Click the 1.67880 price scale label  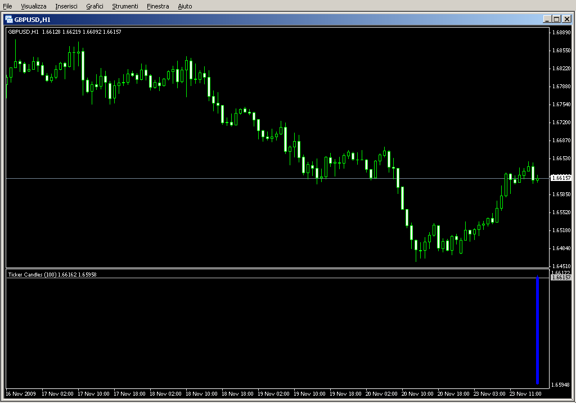(x=561, y=86)
